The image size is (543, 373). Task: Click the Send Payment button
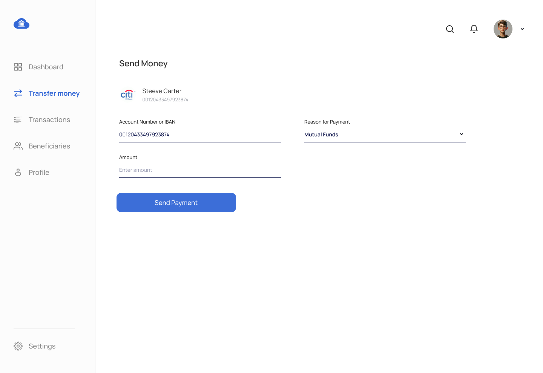176,203
